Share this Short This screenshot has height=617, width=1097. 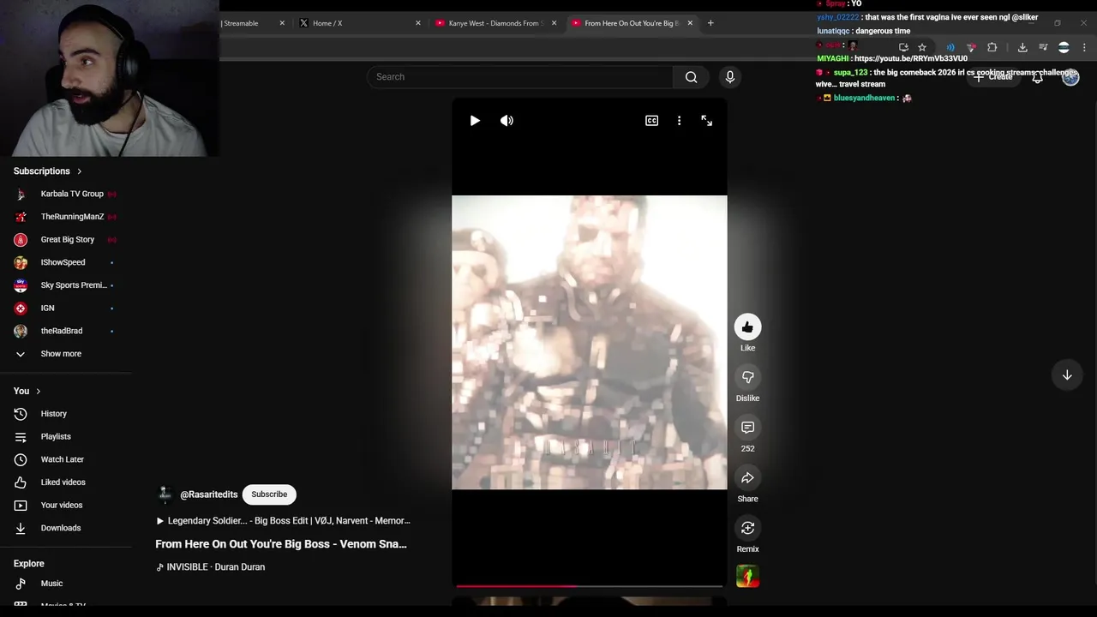(747, 477)
